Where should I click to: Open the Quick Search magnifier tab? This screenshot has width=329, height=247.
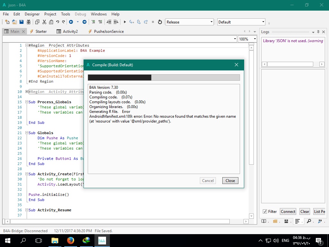tap(309, 221)
